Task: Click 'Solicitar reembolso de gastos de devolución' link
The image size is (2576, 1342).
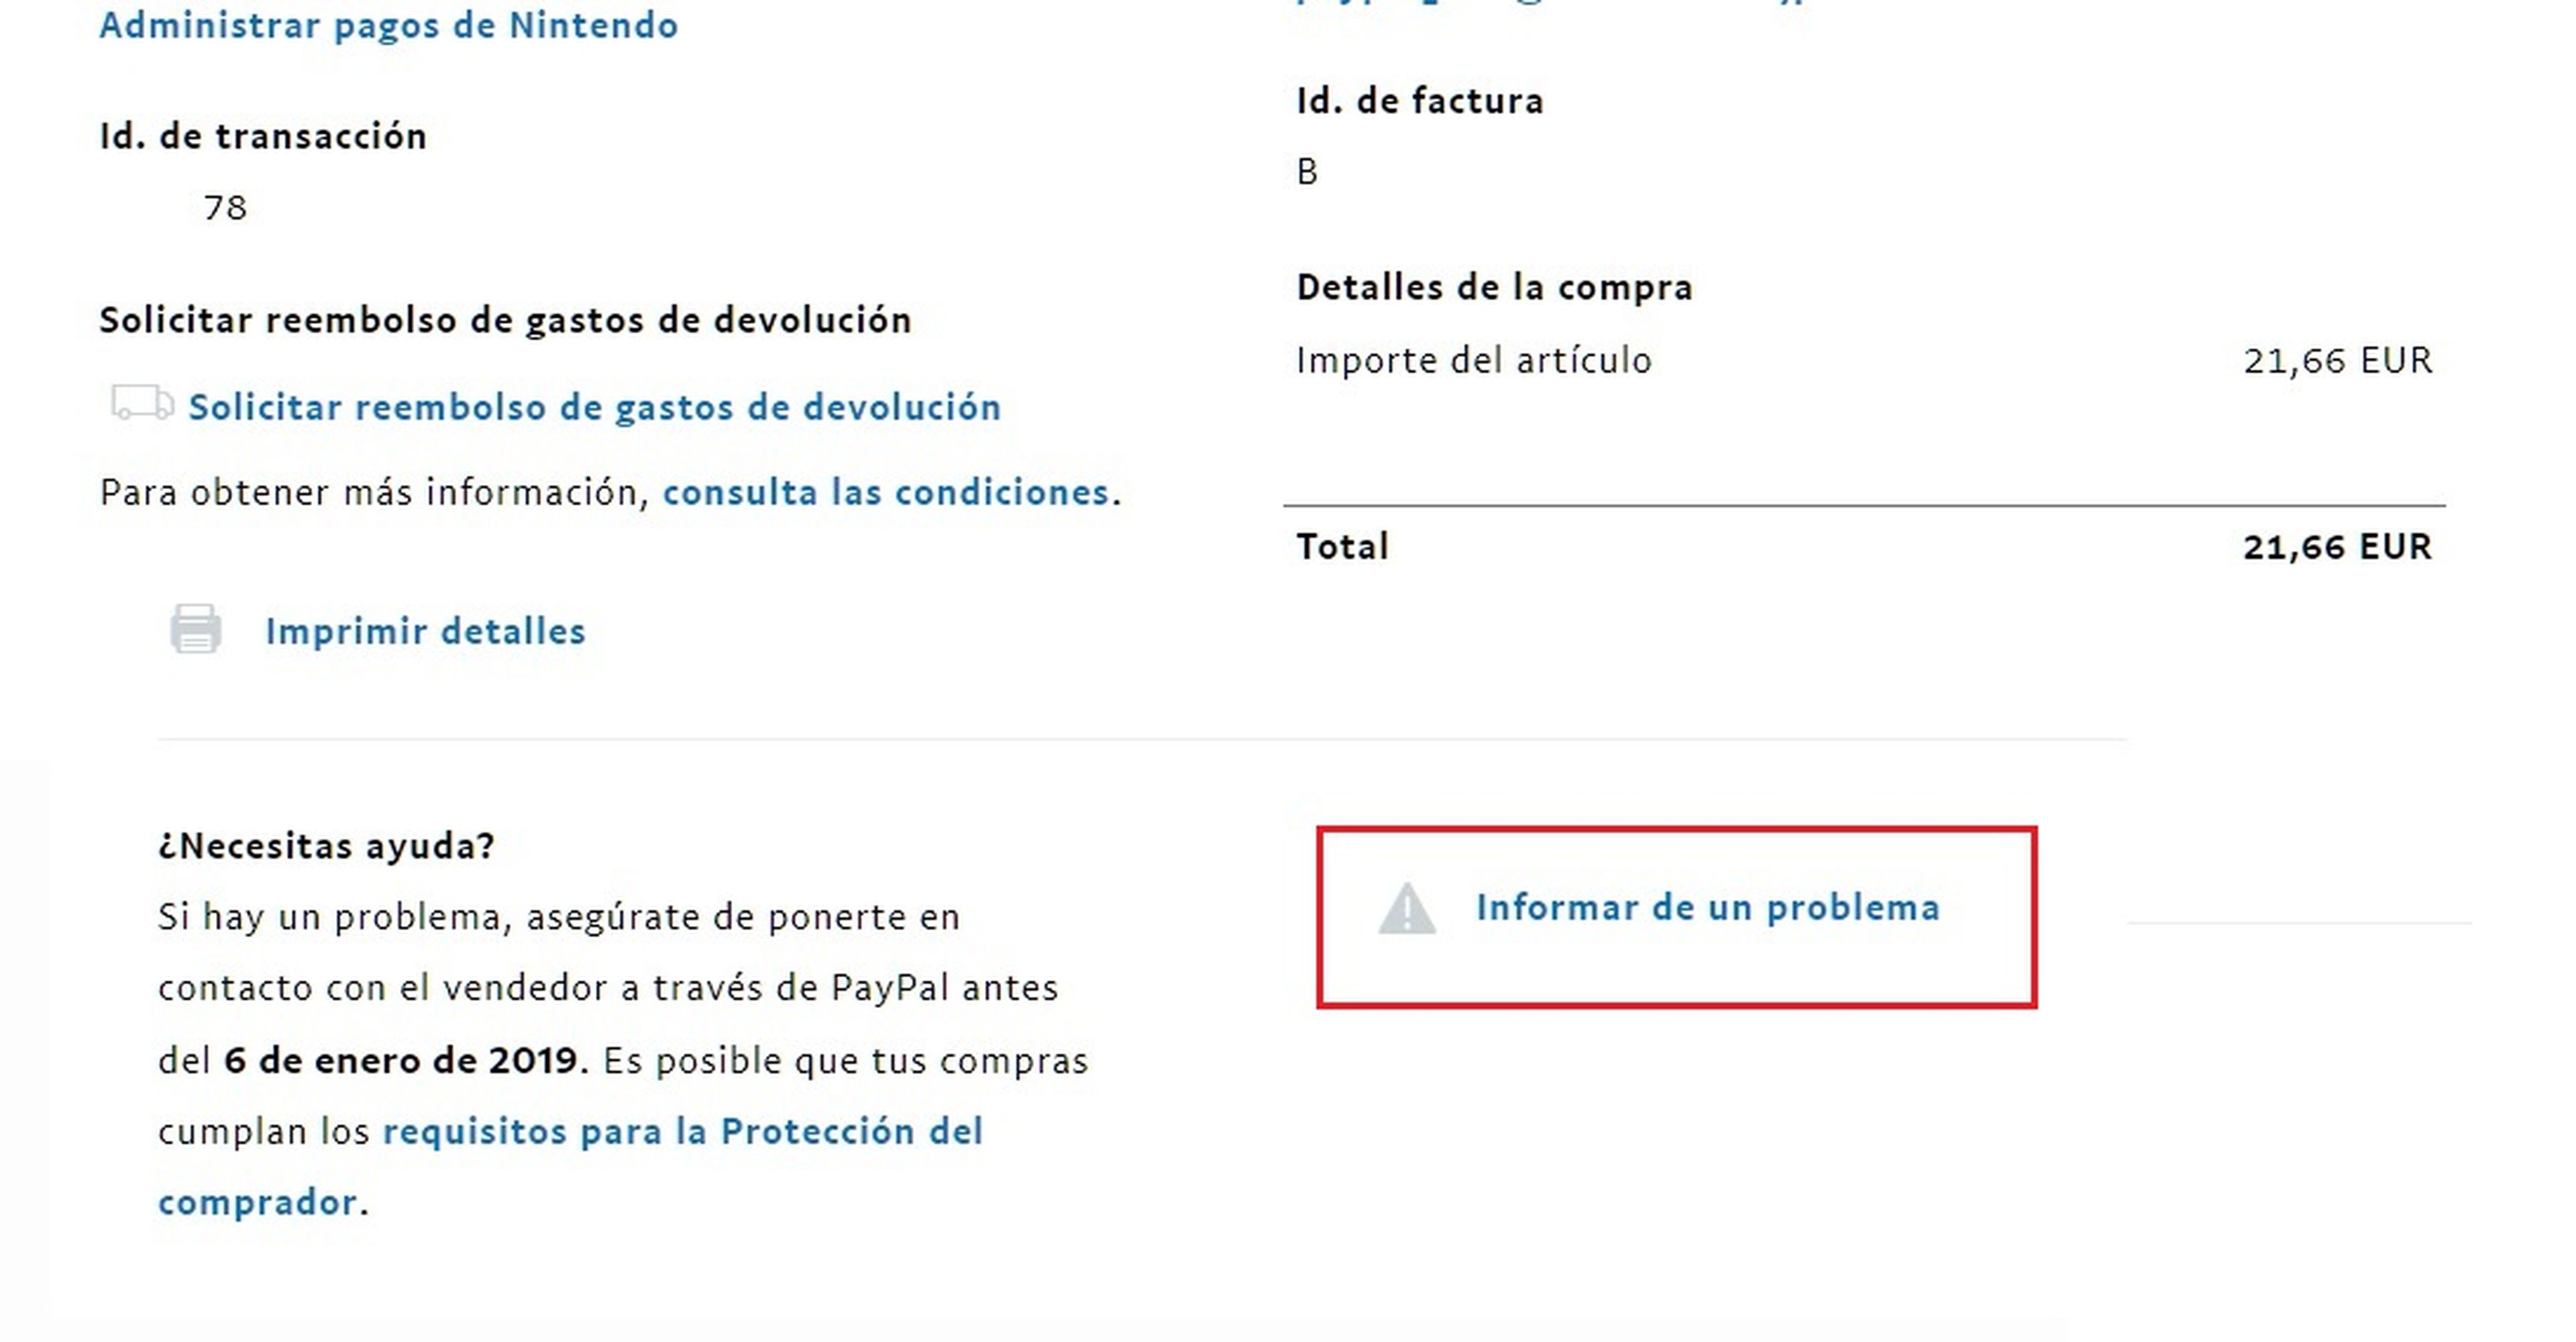Action: click(594, 405)
